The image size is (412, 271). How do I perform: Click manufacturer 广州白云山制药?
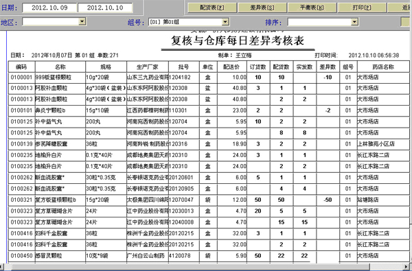pos(146,255)
